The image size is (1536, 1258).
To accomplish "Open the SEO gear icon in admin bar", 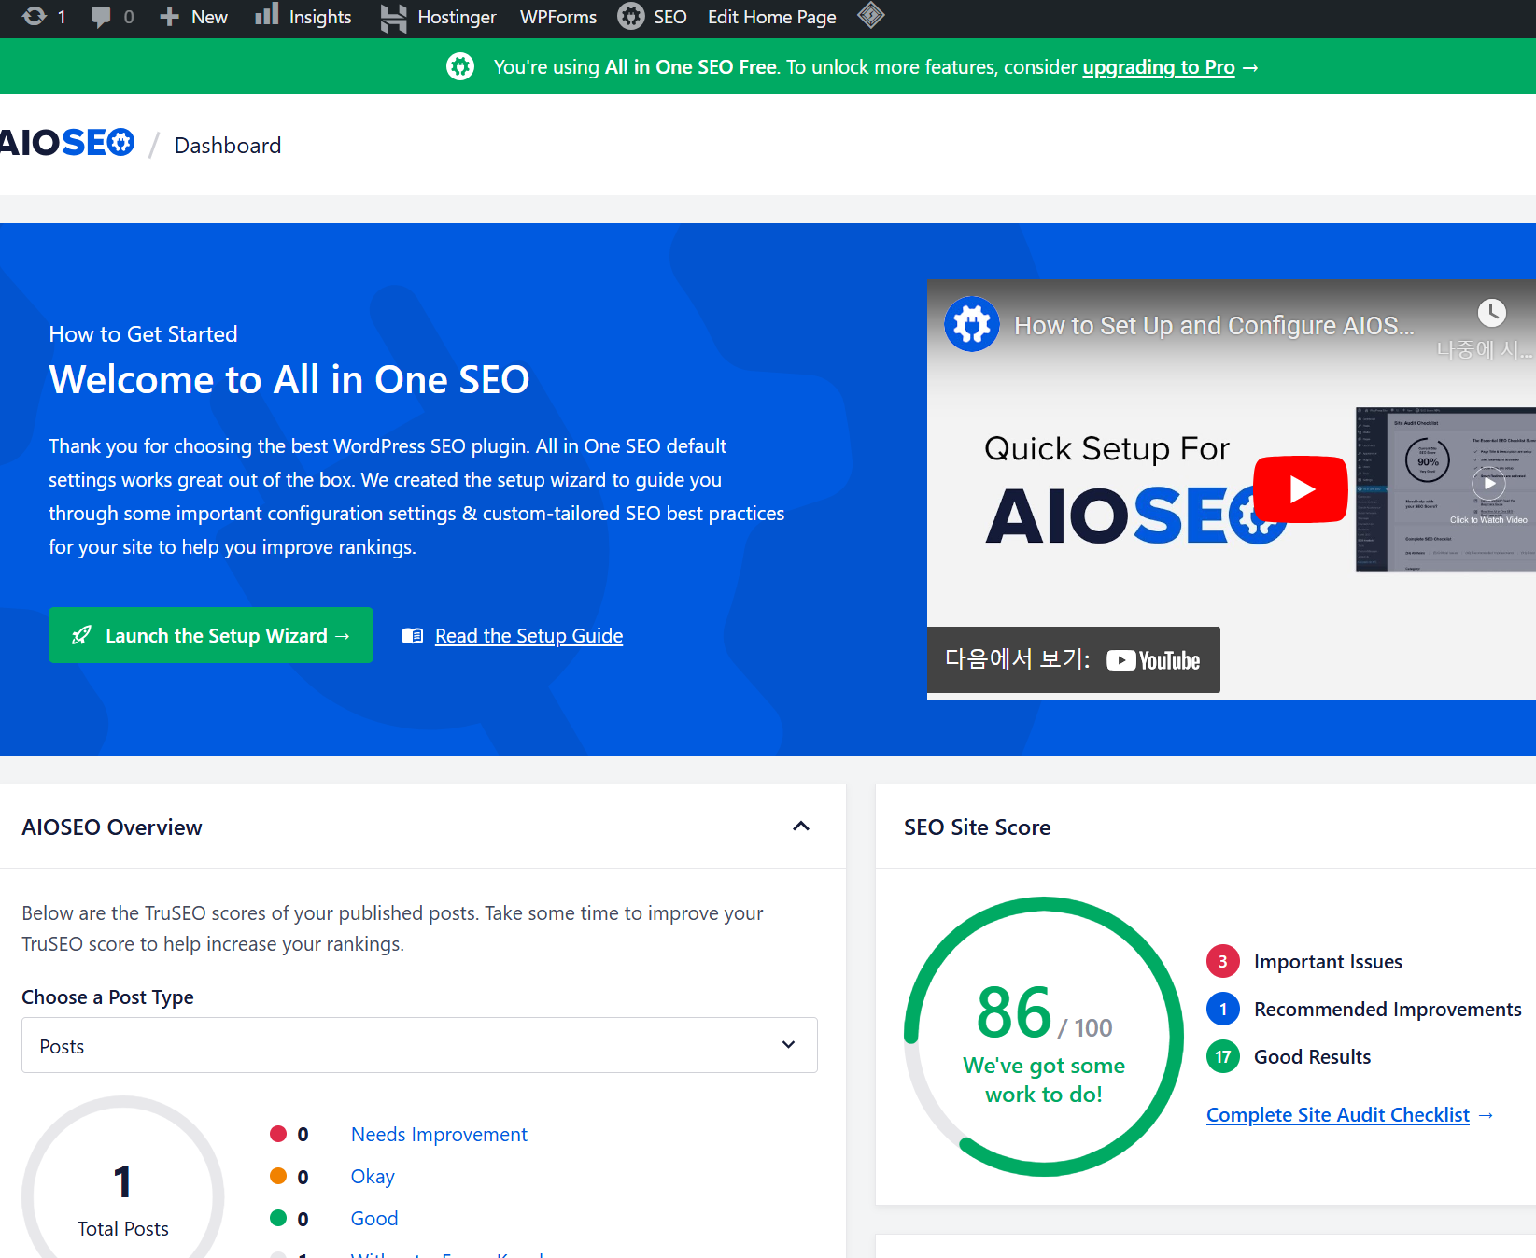I will click(631, 16).
